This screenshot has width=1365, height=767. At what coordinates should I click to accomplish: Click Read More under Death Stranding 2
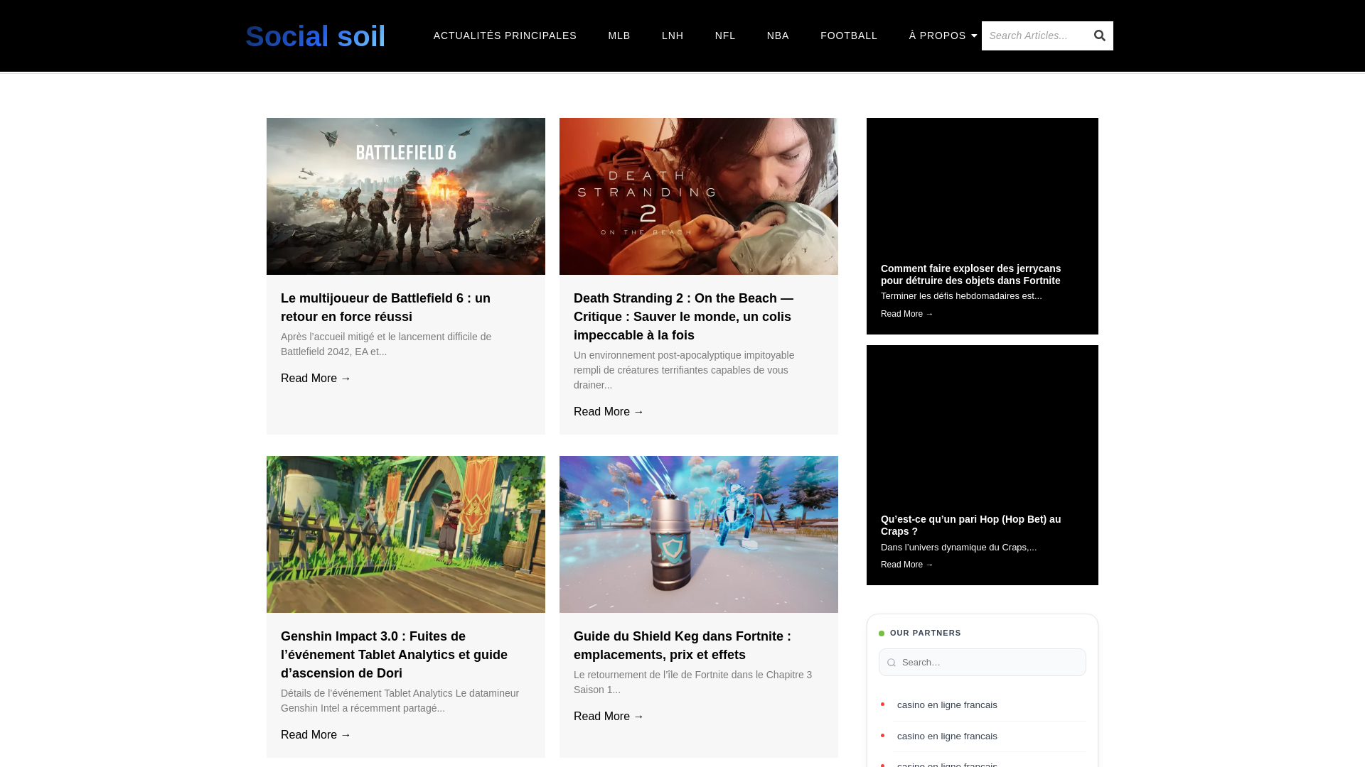tap(609, 412)
